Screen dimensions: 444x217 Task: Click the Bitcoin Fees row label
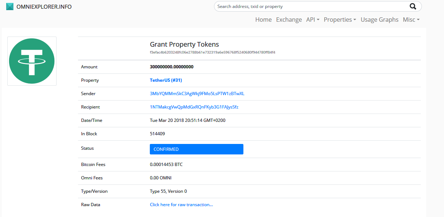(93, 165)
